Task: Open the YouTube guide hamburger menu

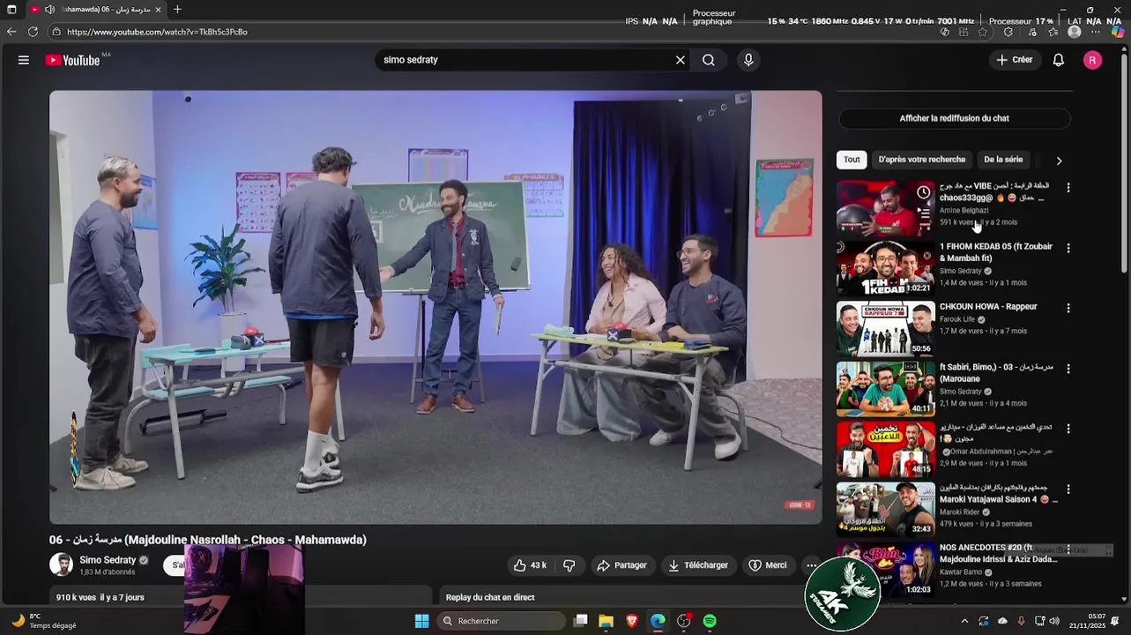Action: pos(24,60)
